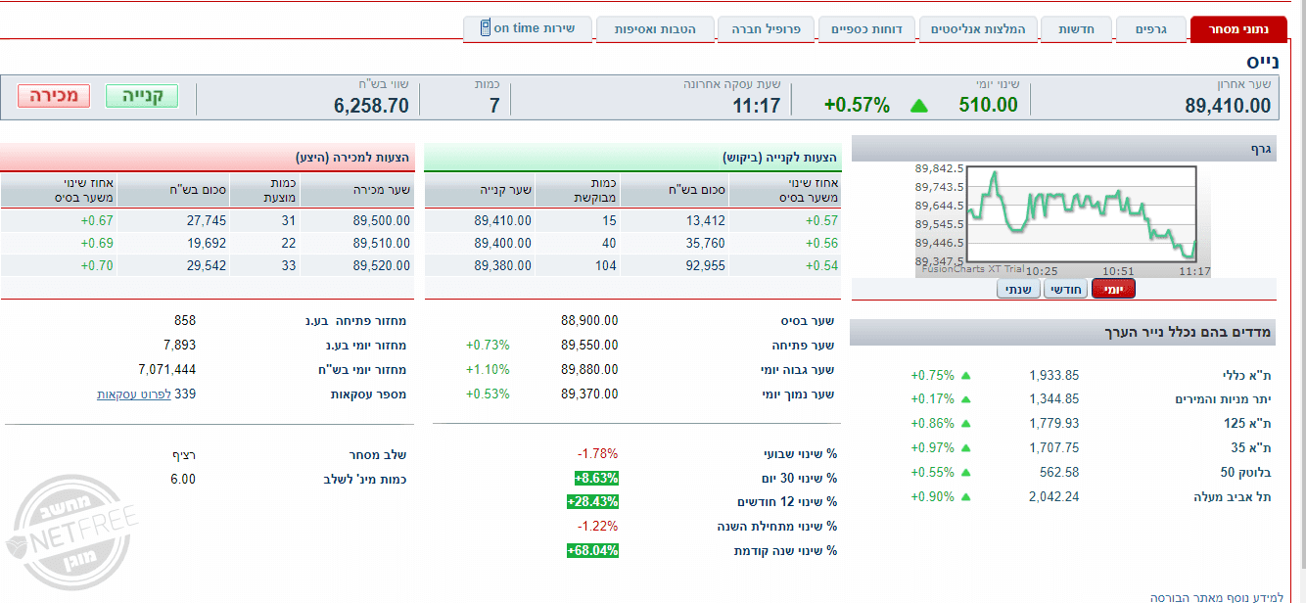Click the mobile phone icon in on time tab

tap(486, 27)
